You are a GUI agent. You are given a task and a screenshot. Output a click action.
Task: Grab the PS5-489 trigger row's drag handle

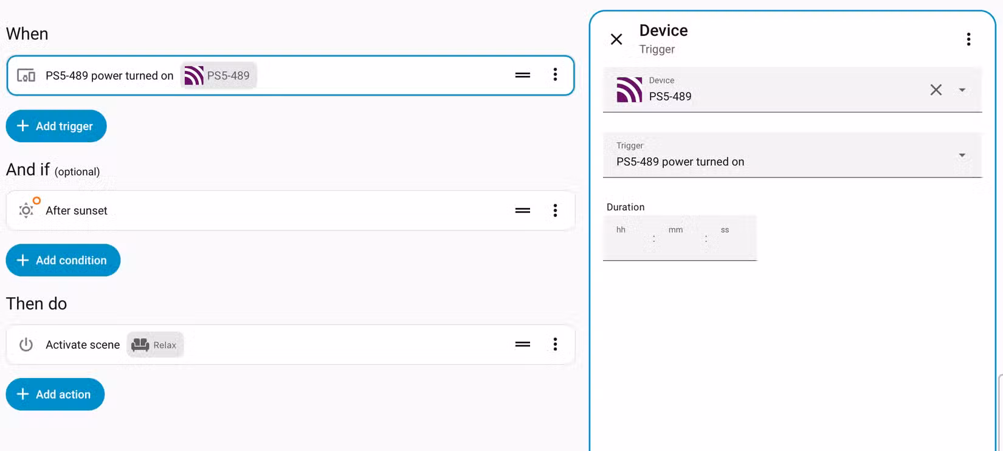pos(523,75)
